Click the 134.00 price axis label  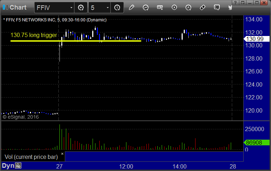[254, 19]
